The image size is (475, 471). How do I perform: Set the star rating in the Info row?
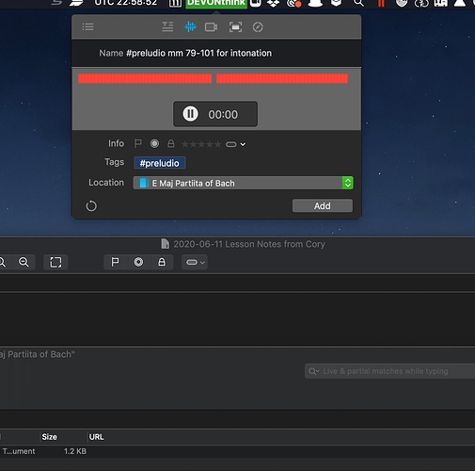(201, 144)
